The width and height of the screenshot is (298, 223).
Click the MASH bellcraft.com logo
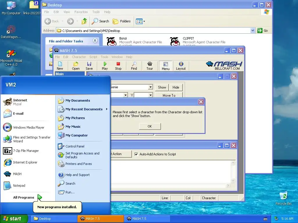coord(224,66)
